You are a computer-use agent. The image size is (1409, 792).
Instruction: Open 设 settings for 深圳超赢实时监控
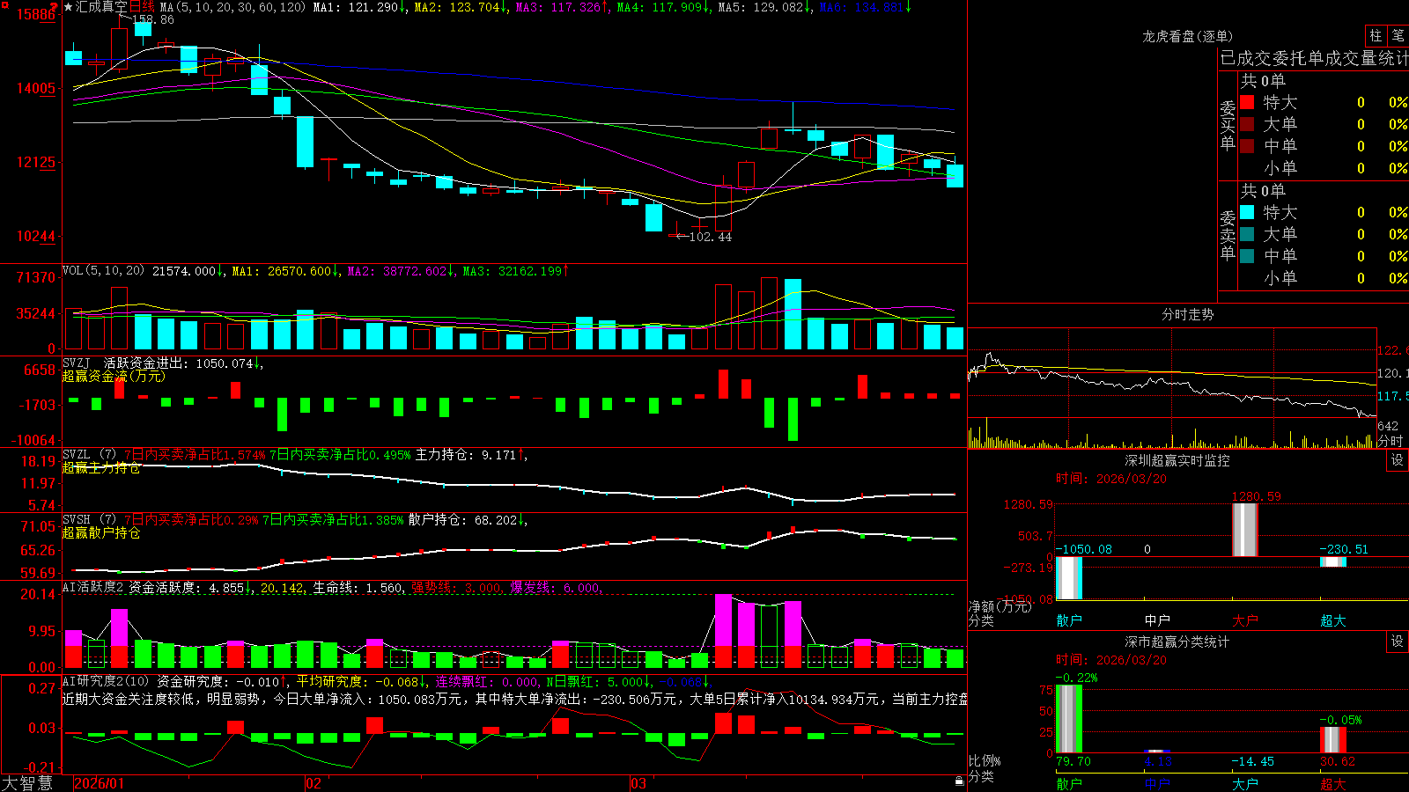click(x=1398, y=460)
